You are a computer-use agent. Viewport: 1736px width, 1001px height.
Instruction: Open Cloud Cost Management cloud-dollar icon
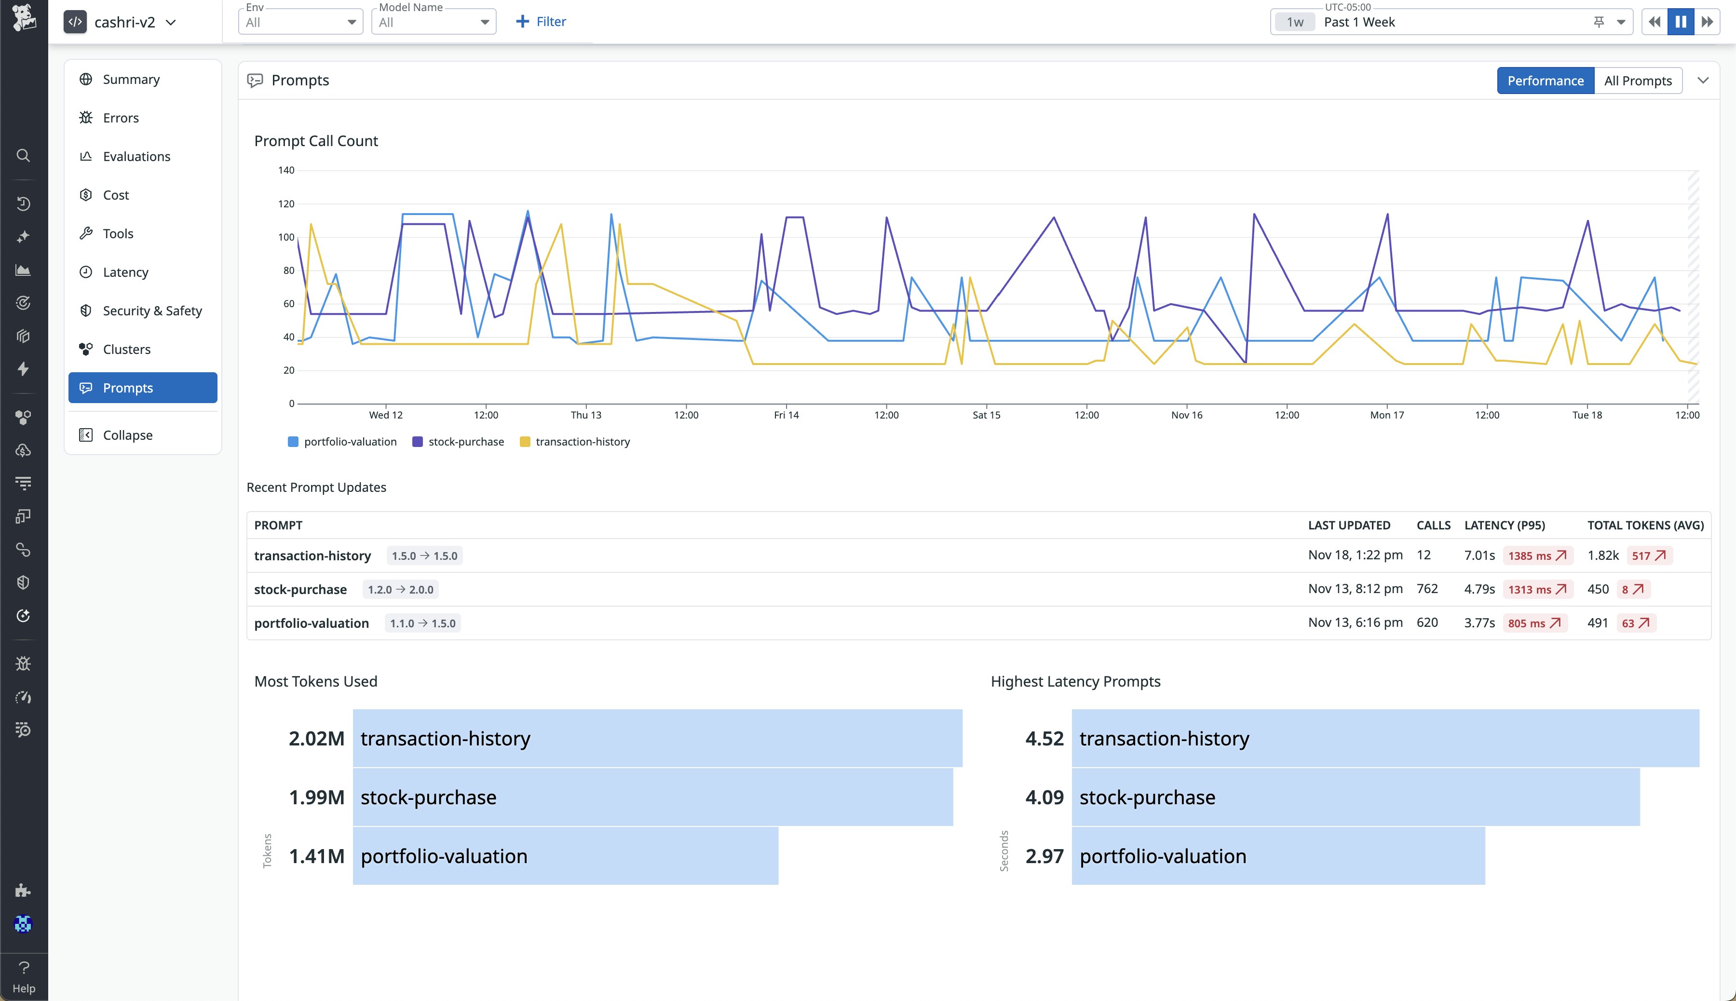(23, 451)
